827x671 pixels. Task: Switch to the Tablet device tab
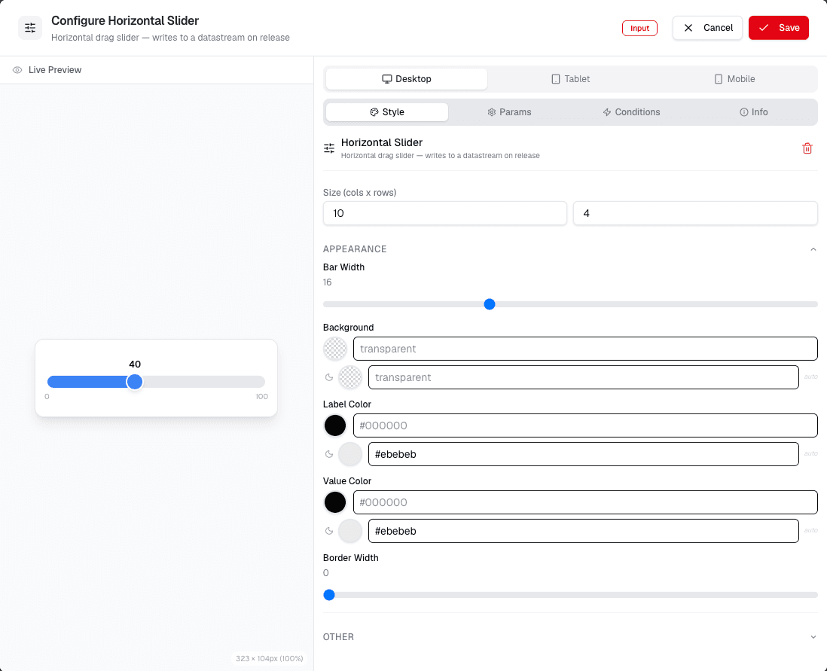[570, 79]
